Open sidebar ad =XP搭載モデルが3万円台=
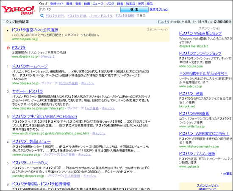 click(x=203, y=73)
